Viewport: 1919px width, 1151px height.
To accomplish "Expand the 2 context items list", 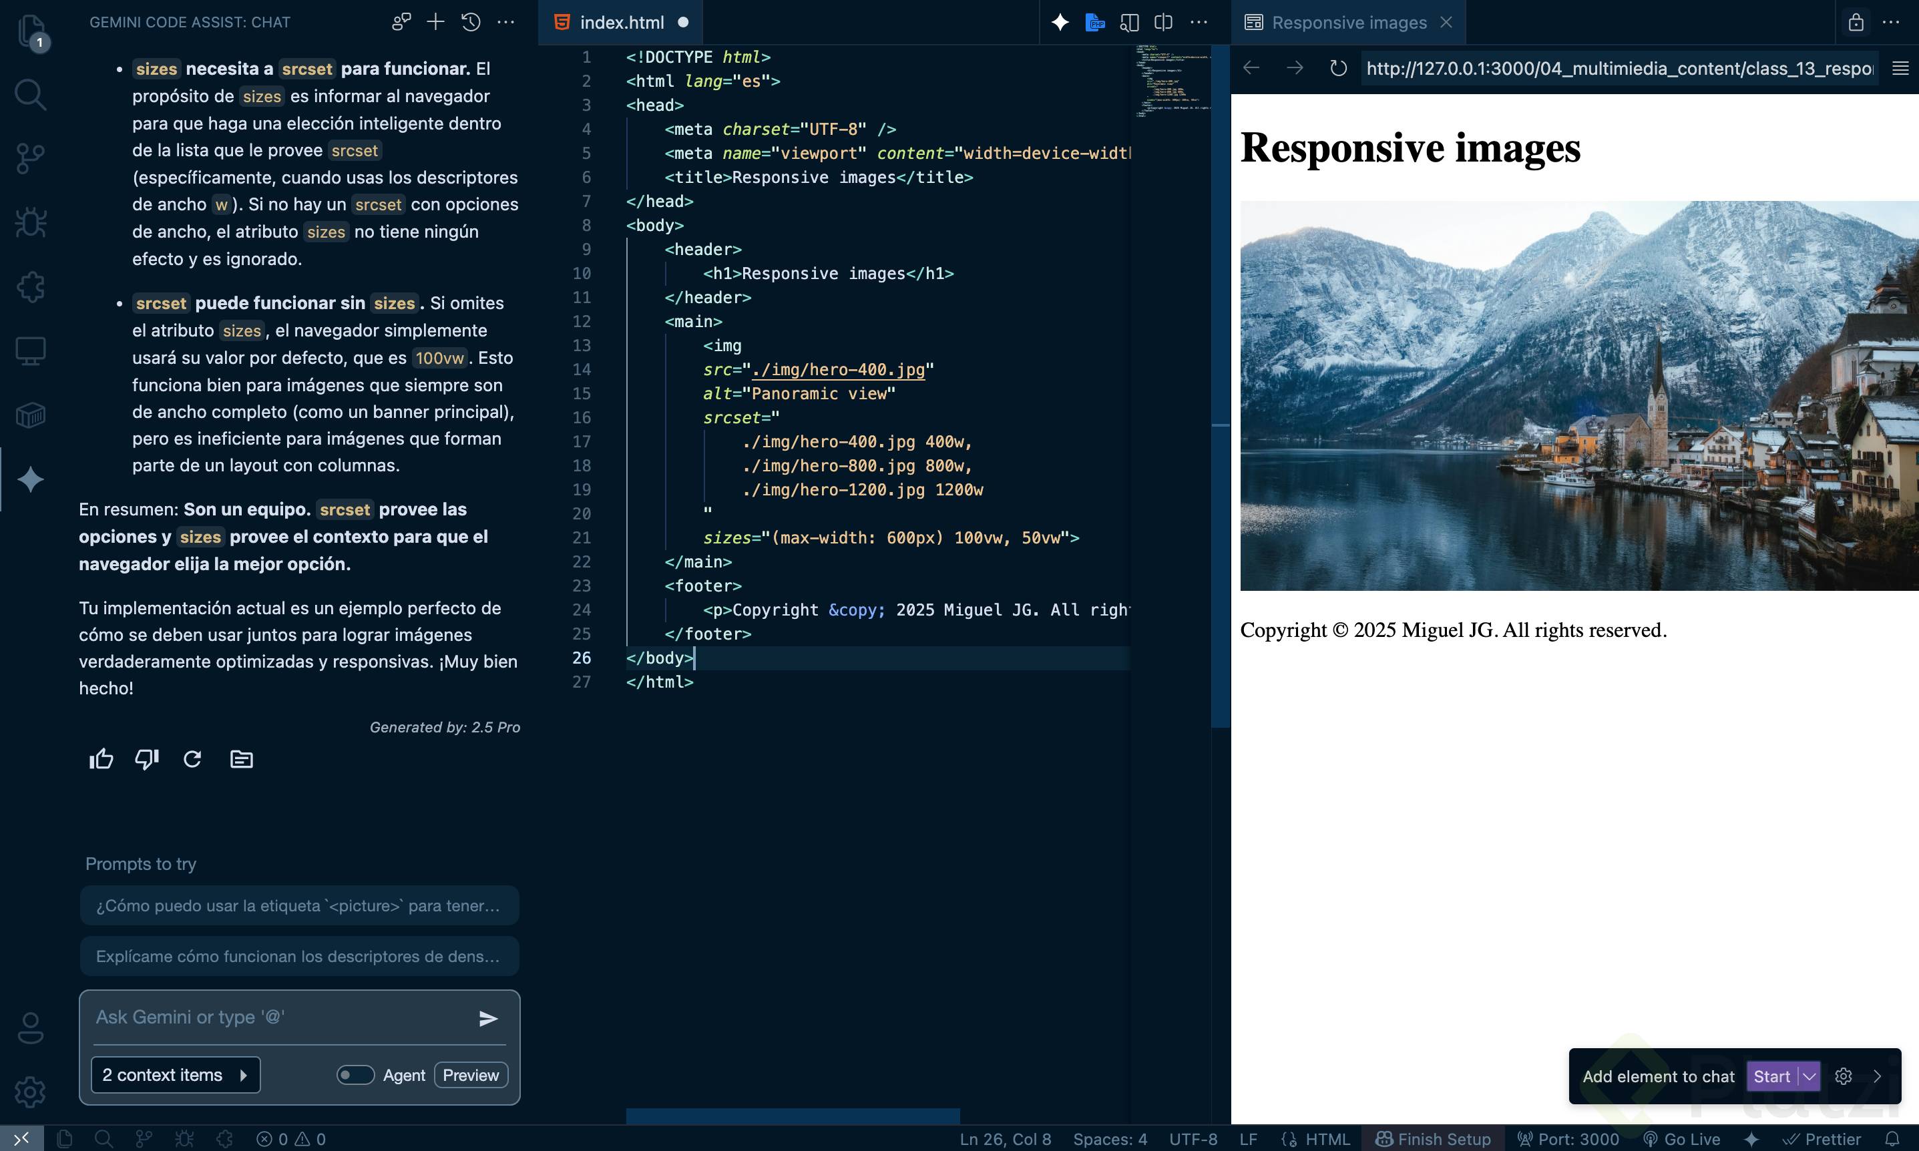I will (x=176, y=1075).
